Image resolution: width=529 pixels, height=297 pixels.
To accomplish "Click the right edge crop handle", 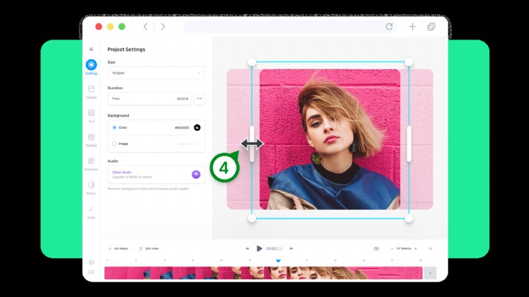I will [409, 143].
